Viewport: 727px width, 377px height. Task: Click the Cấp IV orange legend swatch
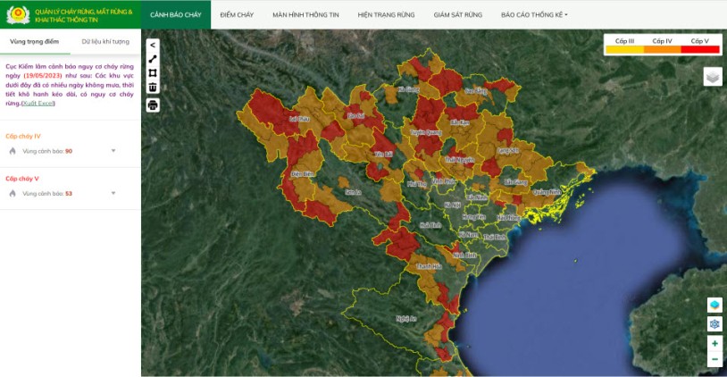(x=662, y=49)
